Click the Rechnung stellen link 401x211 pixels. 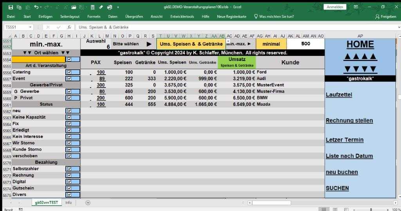click(349, 121)
